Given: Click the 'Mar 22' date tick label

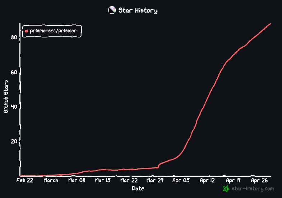Looking at the screenshot, I should [129, 180].
